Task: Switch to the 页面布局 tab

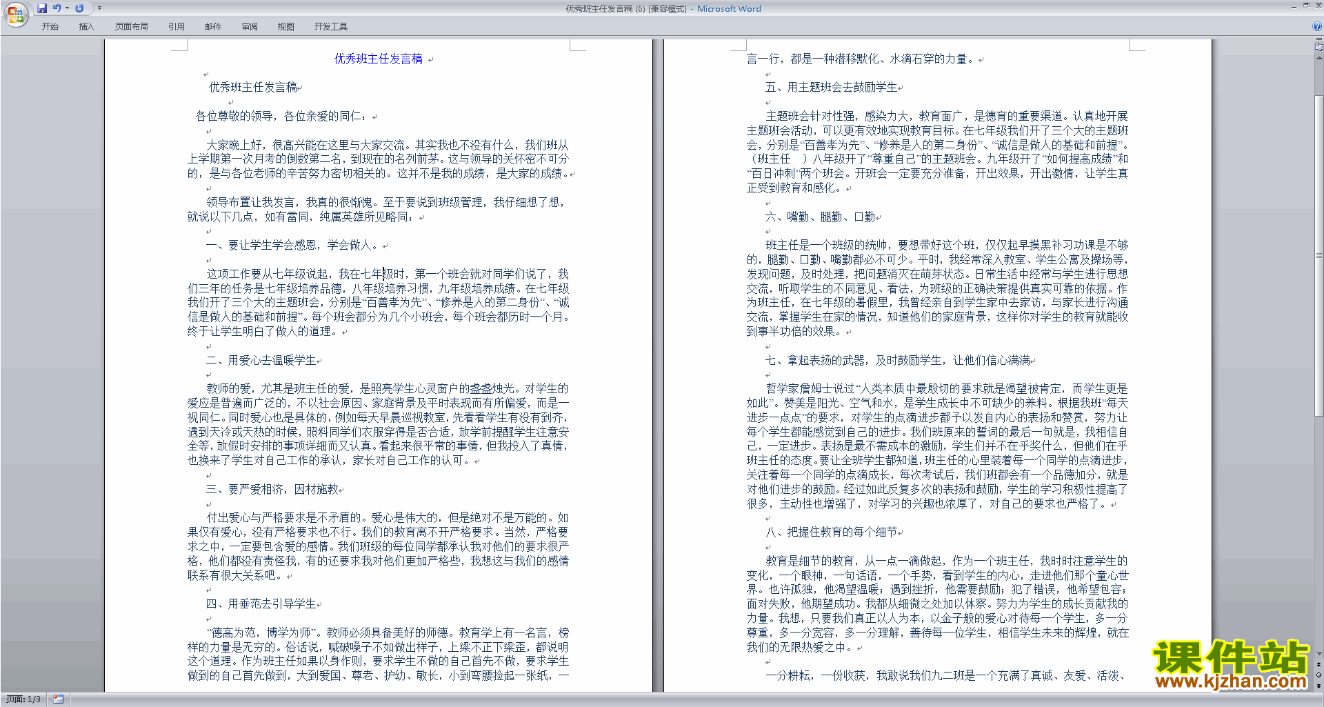Action: coord(132,27)
